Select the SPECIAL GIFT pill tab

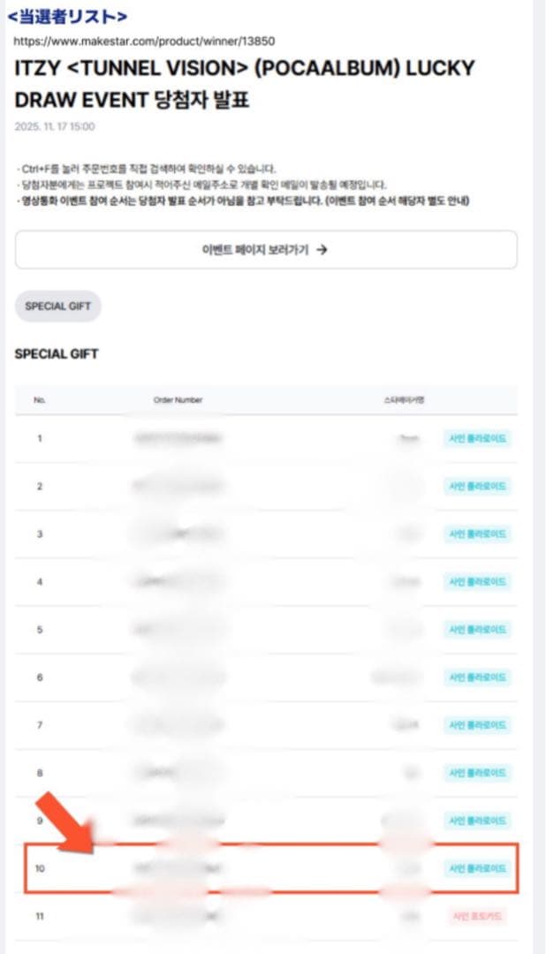58,306
